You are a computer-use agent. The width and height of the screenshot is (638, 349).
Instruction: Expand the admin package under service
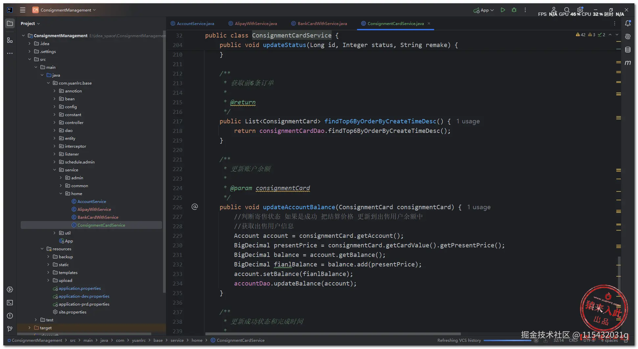[x=61, y=178]
